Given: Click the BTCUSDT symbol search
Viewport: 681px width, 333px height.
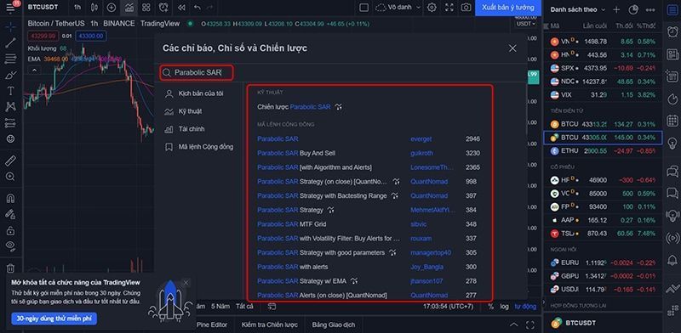Looking at the screenshot, I should (x=43, y=8).
